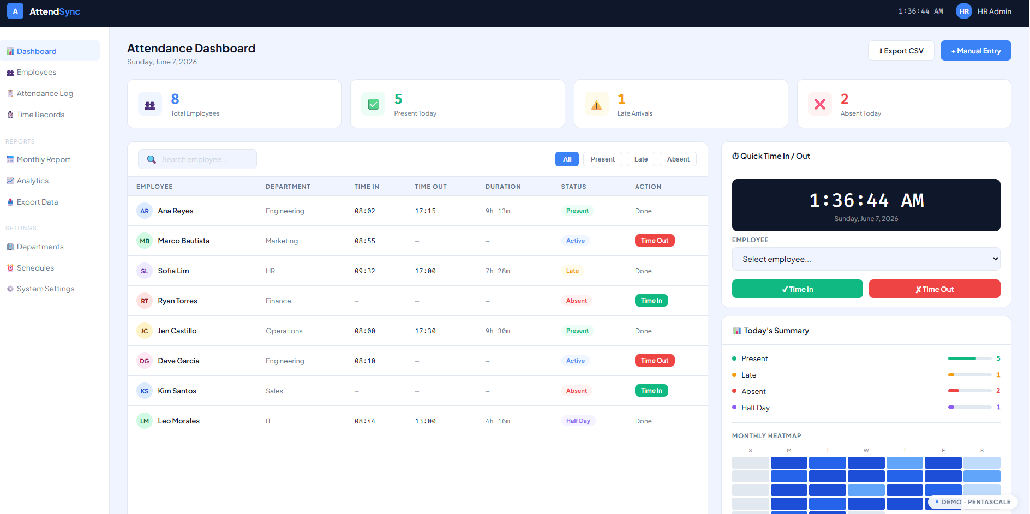Click Dave Garcia's DG avatar
The image size is (1030, 514).
145,361
